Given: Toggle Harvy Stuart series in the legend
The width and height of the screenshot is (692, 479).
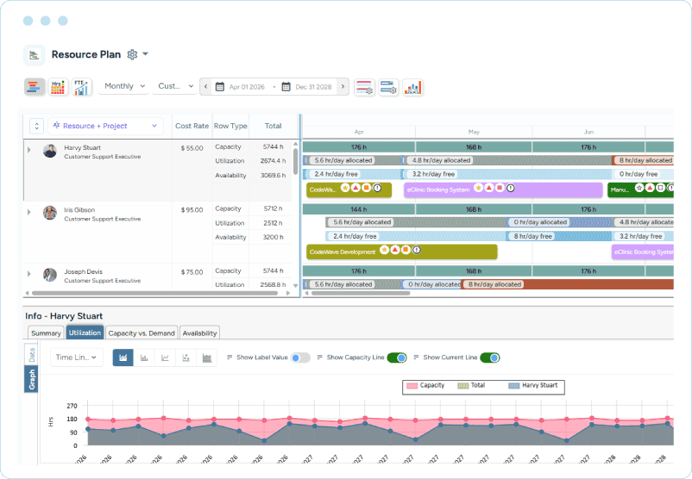Looking at the screenshot, I should pos(532,385).
